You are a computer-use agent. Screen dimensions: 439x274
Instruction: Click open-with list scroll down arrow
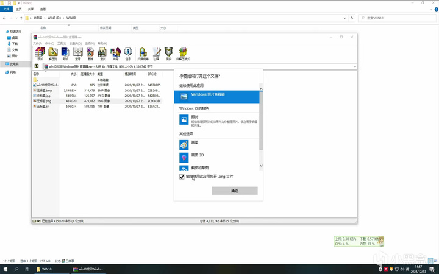tap(261, 166)
